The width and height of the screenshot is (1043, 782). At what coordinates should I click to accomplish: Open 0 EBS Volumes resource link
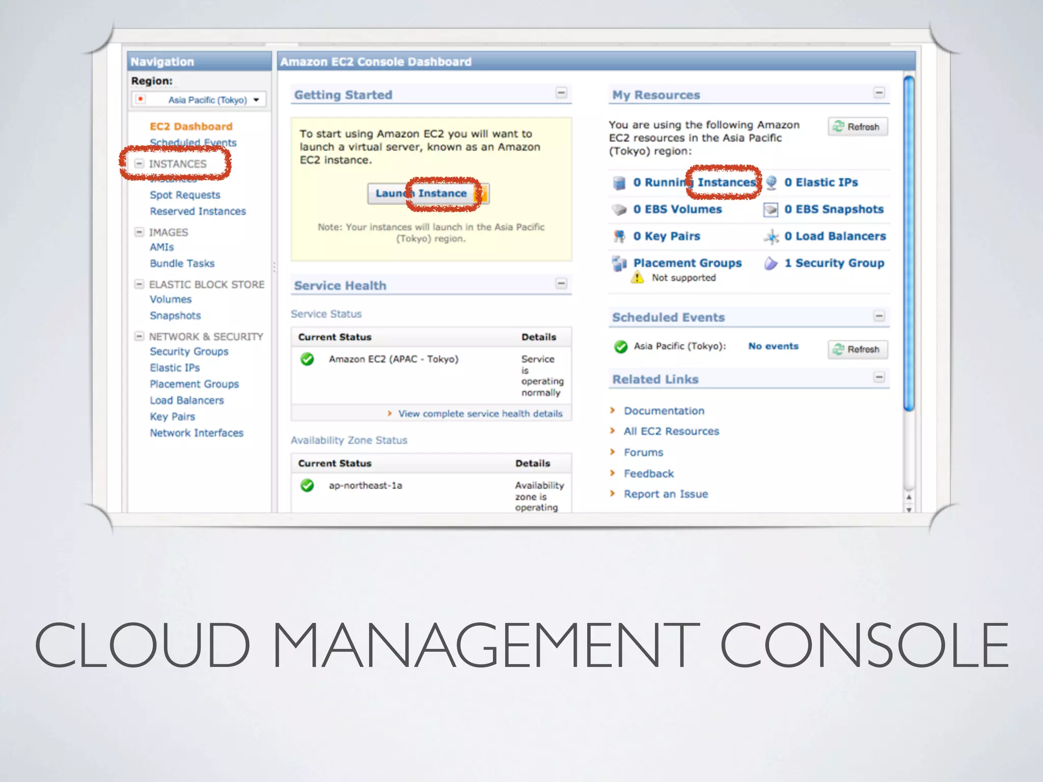(x=677, y=209)
